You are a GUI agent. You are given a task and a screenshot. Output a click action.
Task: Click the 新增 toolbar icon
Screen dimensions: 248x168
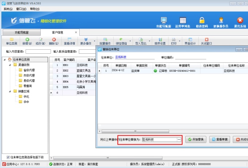27,39
